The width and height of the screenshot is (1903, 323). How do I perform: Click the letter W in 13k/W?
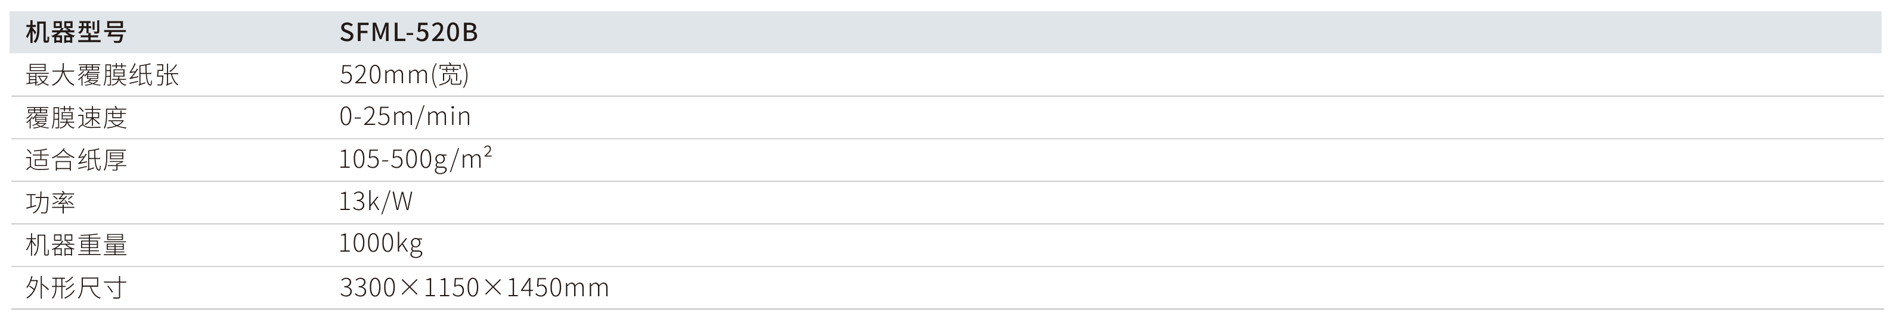(401, 202)
